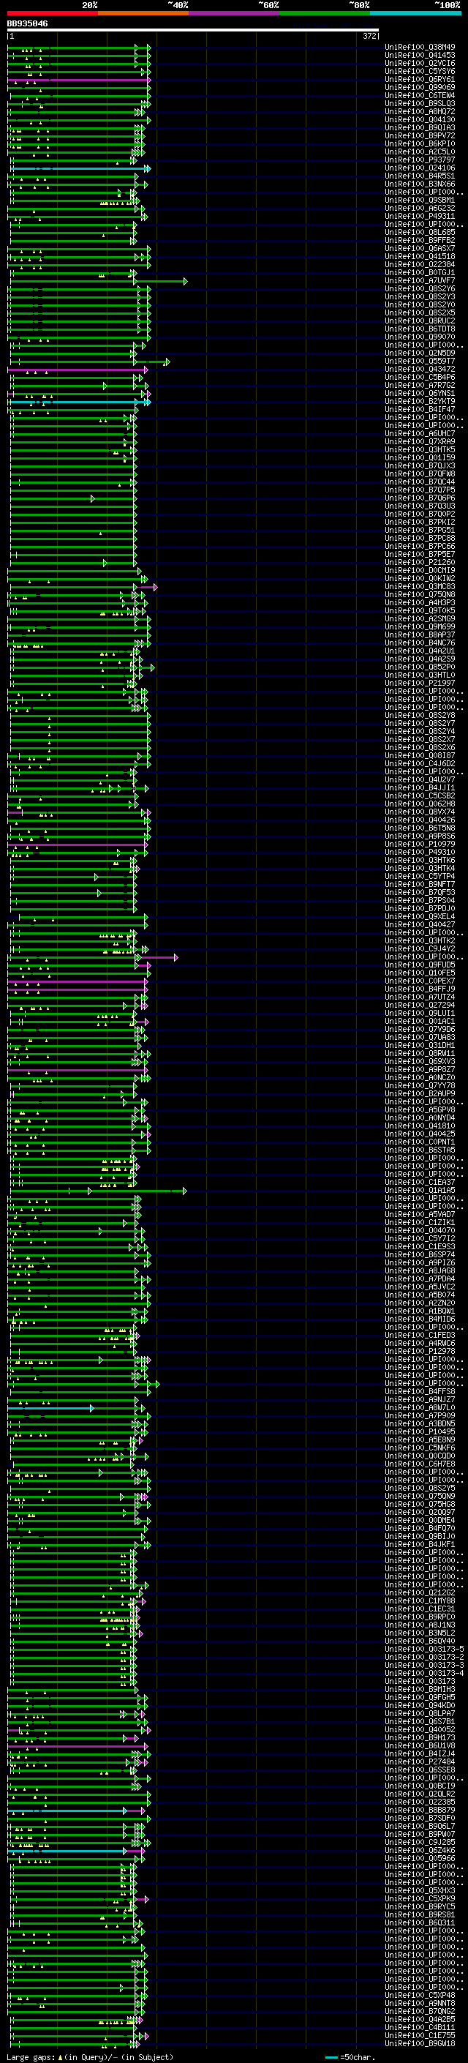The width and height of the screenshot is (468, 2063).
Task: Click hit label UniRef100_Q6ASX7
Action: (x=420, y=248)
